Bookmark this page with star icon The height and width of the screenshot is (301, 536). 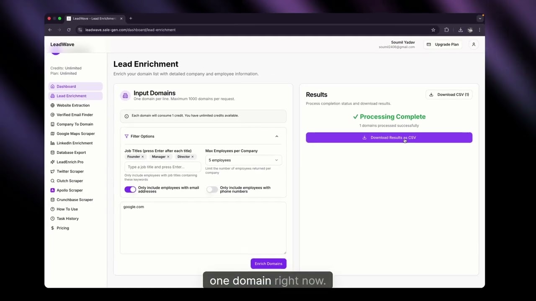pos(433,30)
